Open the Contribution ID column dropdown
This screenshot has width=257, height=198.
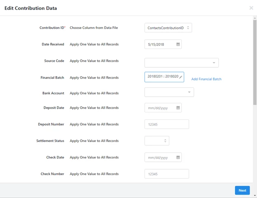click(168, 28)
